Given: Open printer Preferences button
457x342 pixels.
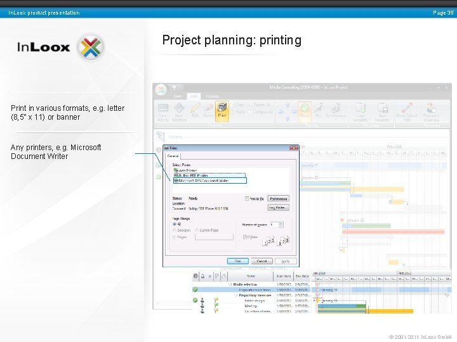Looking at the screenshot, I should (x=279, y=199).
